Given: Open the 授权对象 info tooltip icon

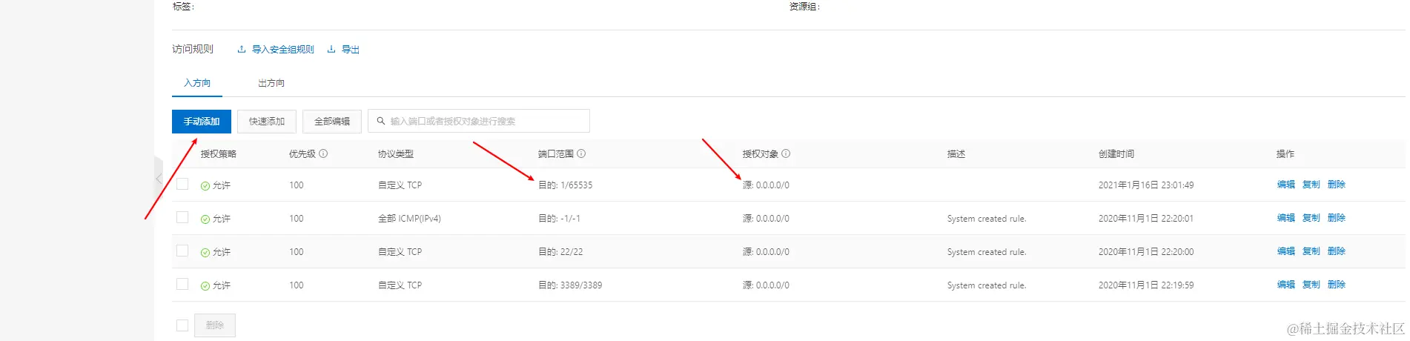Looking at the screenshot, I should (786, 153).
